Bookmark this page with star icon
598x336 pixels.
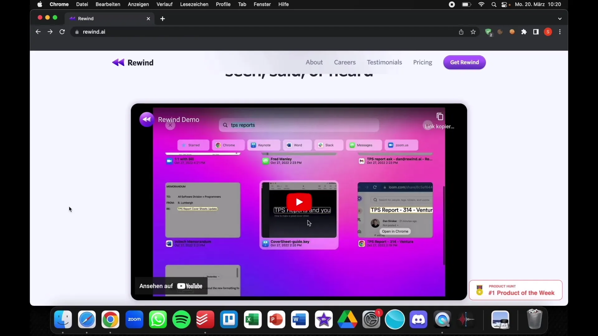(473, 32)
